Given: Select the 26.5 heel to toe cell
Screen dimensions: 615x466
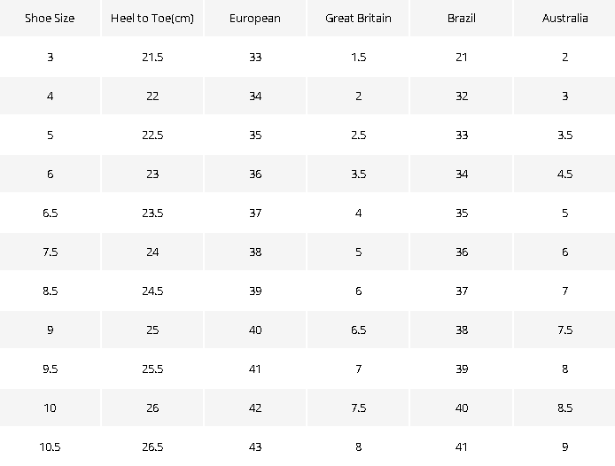Looking at the screenshot, I should [152, 447].
